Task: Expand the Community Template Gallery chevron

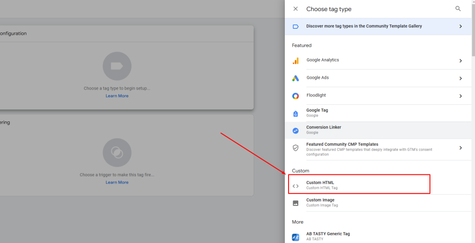Action: (461, 26)
